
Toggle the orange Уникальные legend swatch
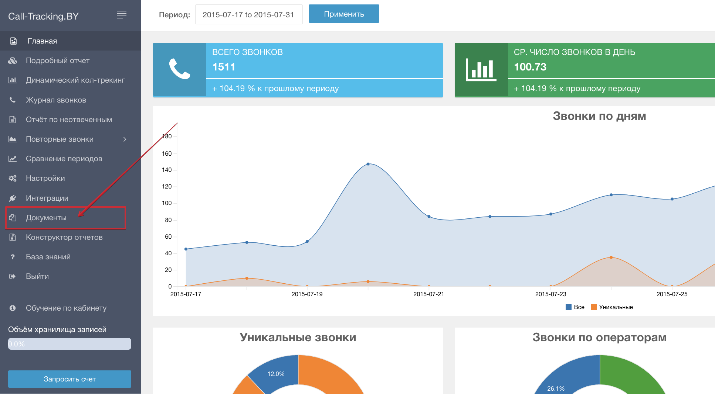click(594, 307)
